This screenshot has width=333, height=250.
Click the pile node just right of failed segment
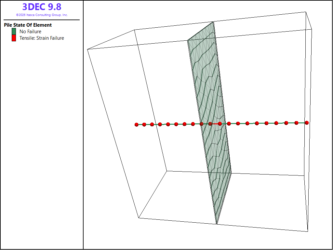coord(220,124)
